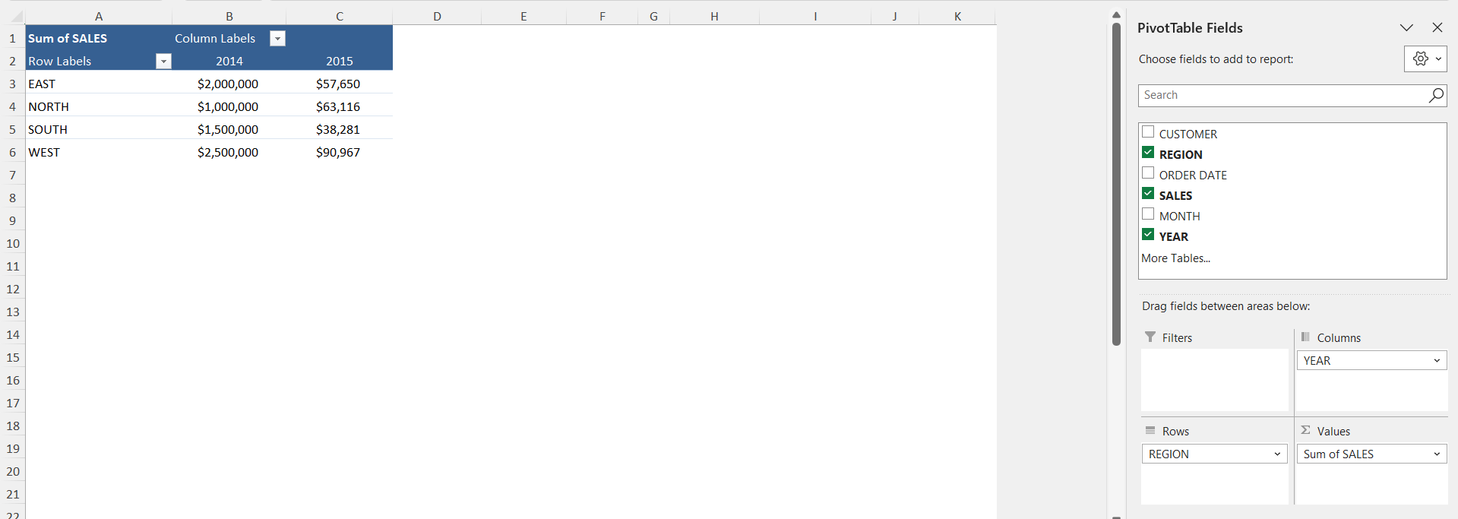
Task: Open task pane options chevron
Action: click(x=1406, y=27)
